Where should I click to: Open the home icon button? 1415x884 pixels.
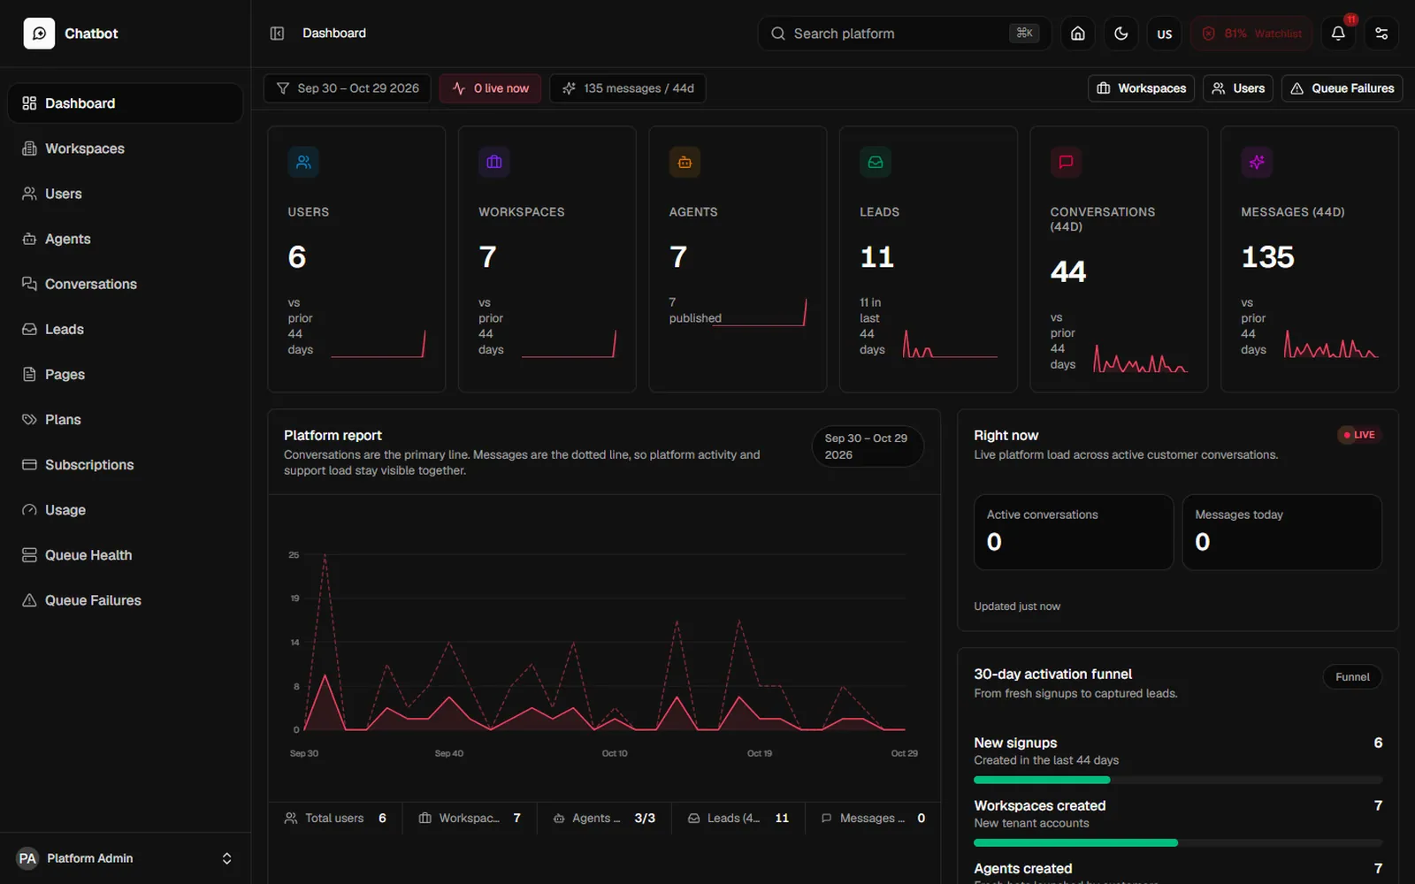tap(1077, 34)
